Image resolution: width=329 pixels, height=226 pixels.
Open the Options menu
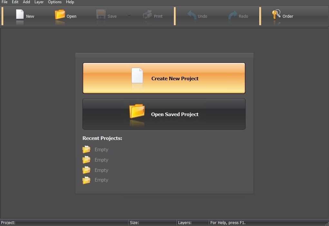tap(55, 2)
